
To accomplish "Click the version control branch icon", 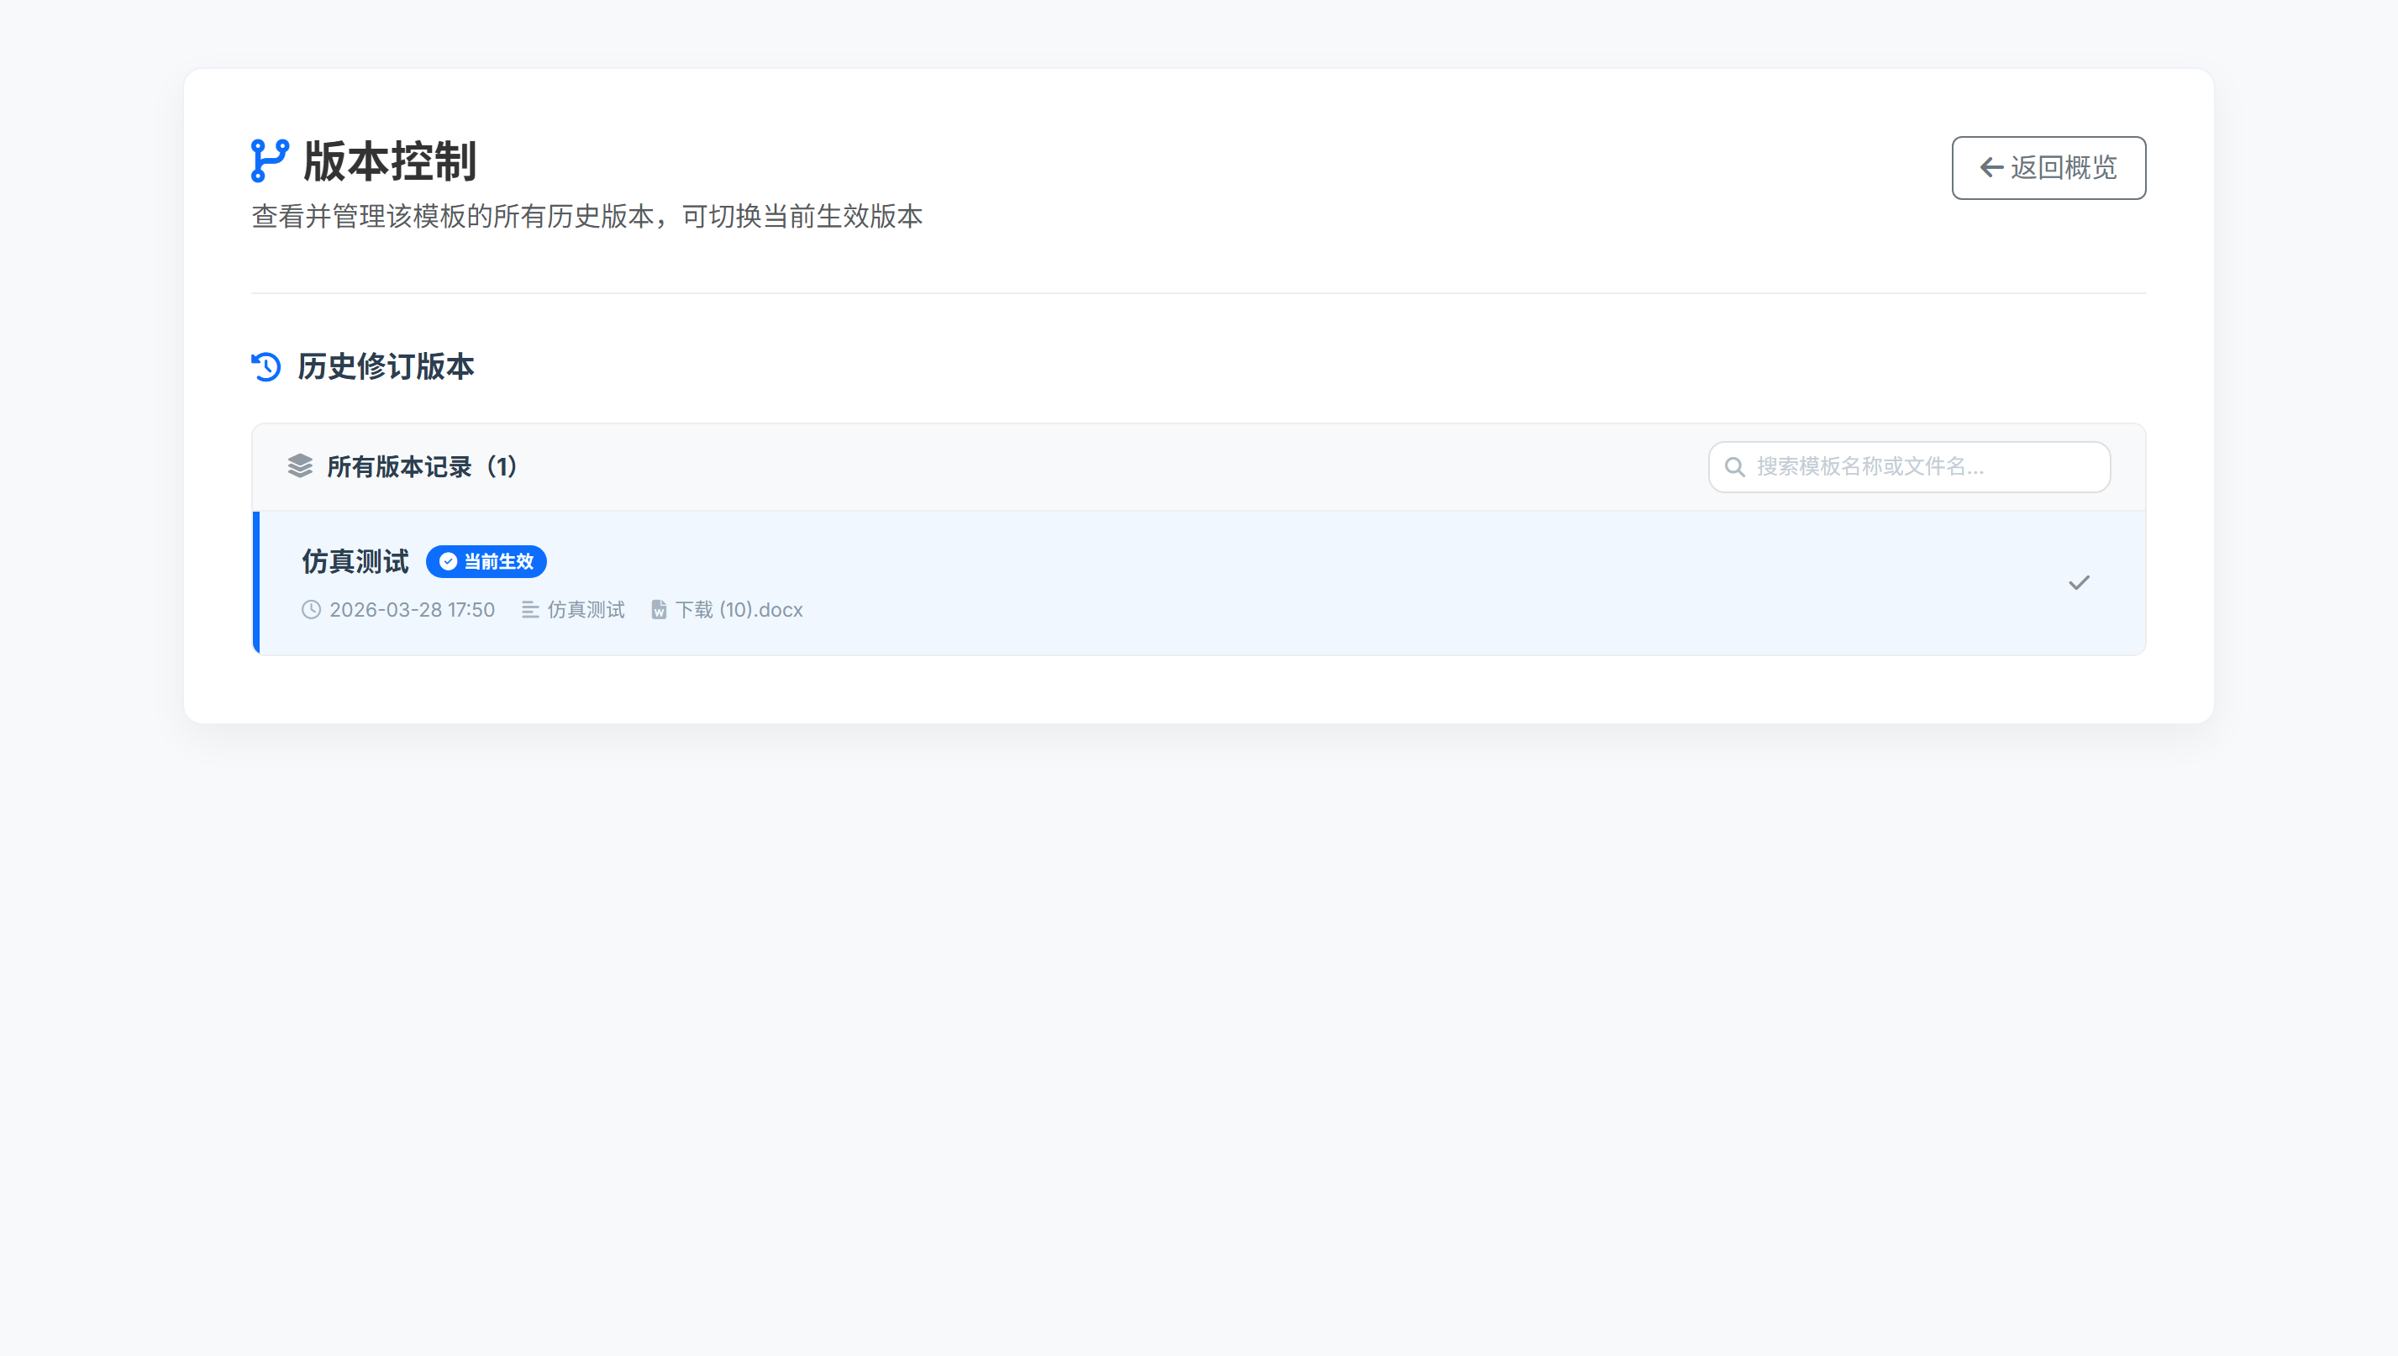I will coord(269,161).
